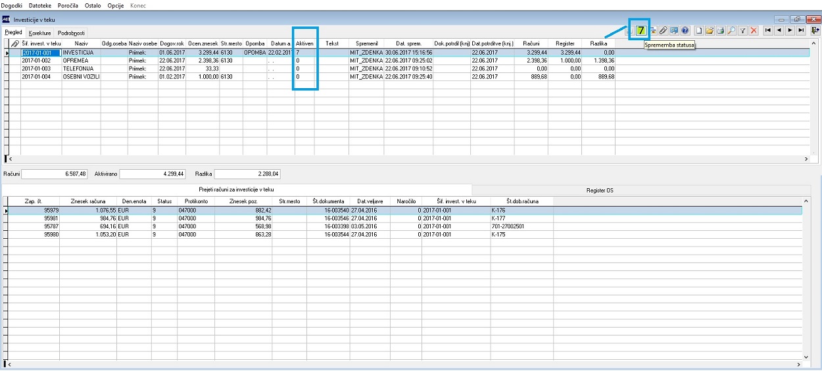Open search with the magnifier icon
The width and height of the screenshot is (822, 371).
click(731, 30)
